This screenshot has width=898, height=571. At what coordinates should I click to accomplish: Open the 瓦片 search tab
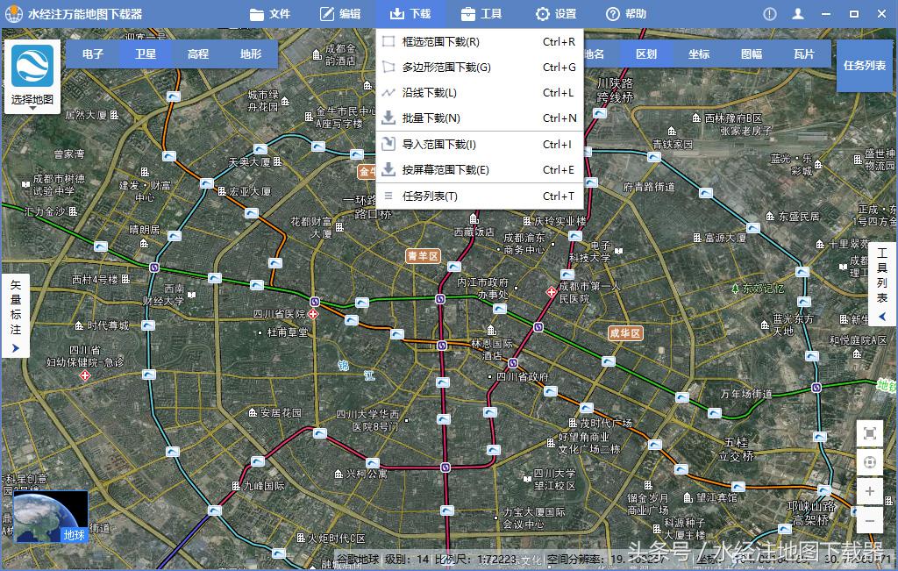pos(804,54)
